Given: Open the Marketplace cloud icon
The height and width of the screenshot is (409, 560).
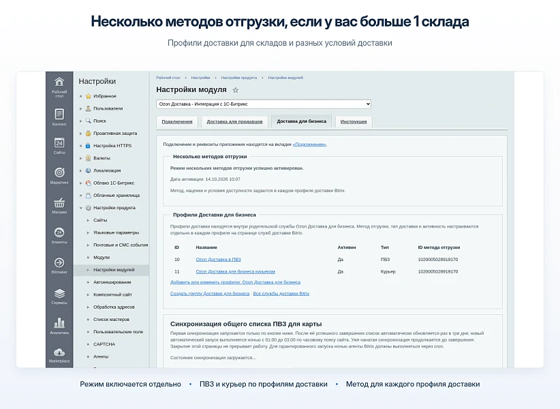Looking at the screenshot, I should coord(59,352).
